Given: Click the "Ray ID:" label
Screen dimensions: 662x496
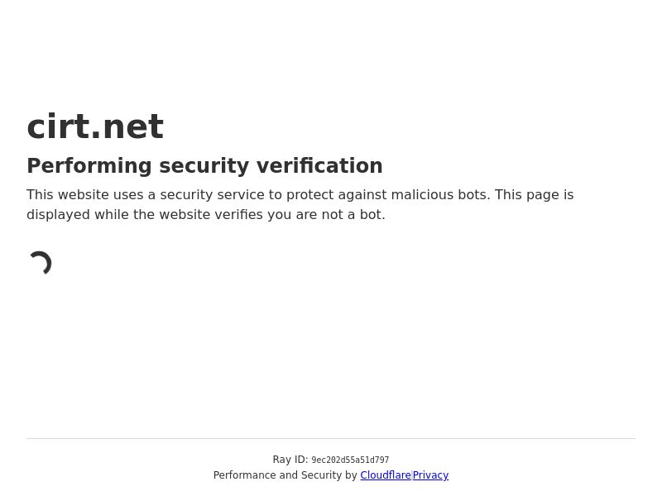Looking at the screenshot, I should point(290,460).
